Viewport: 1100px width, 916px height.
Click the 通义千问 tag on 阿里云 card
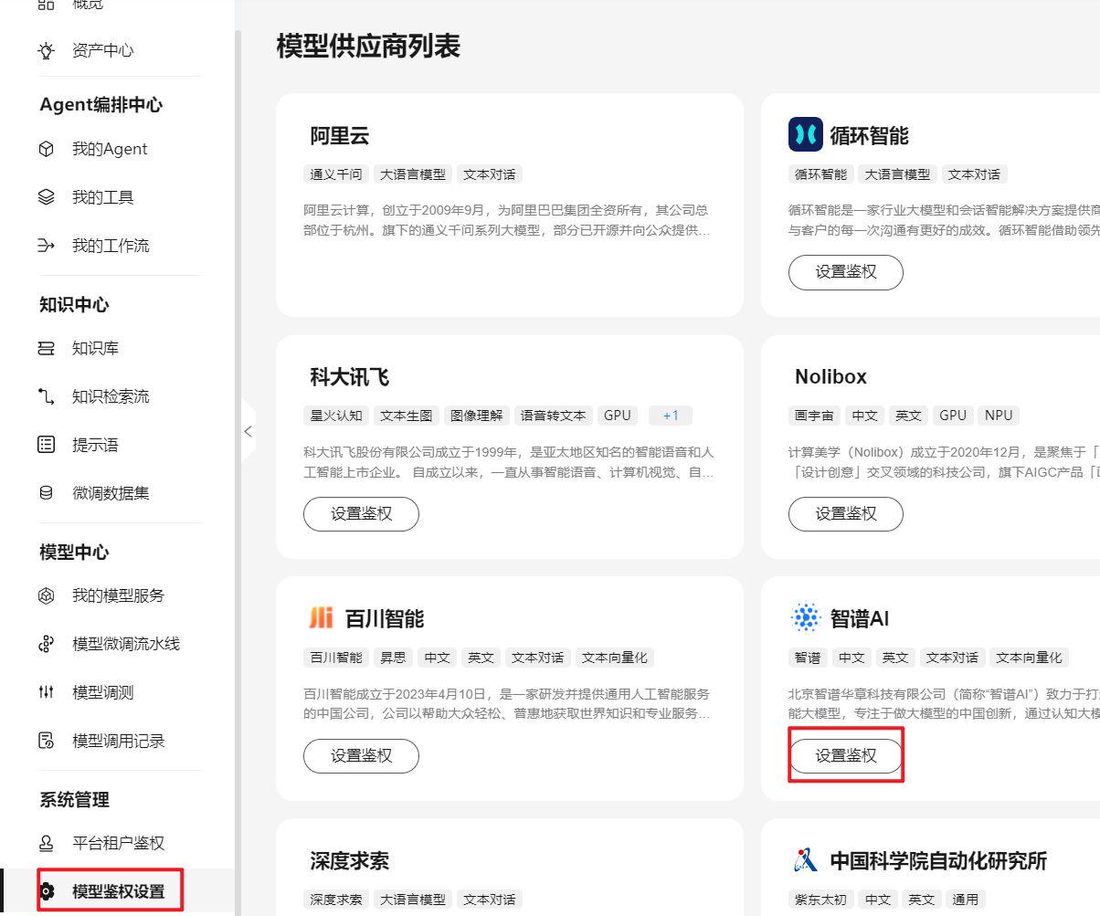click(x=336, y=174)
